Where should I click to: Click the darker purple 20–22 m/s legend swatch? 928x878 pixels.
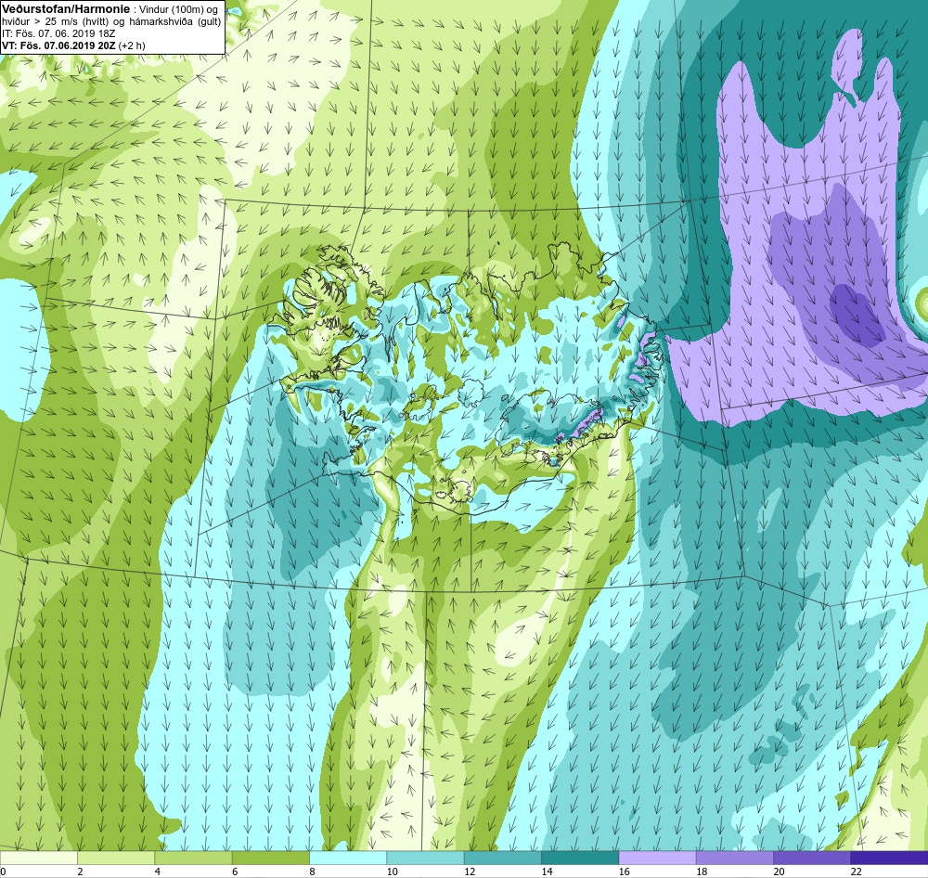[812, 858]
